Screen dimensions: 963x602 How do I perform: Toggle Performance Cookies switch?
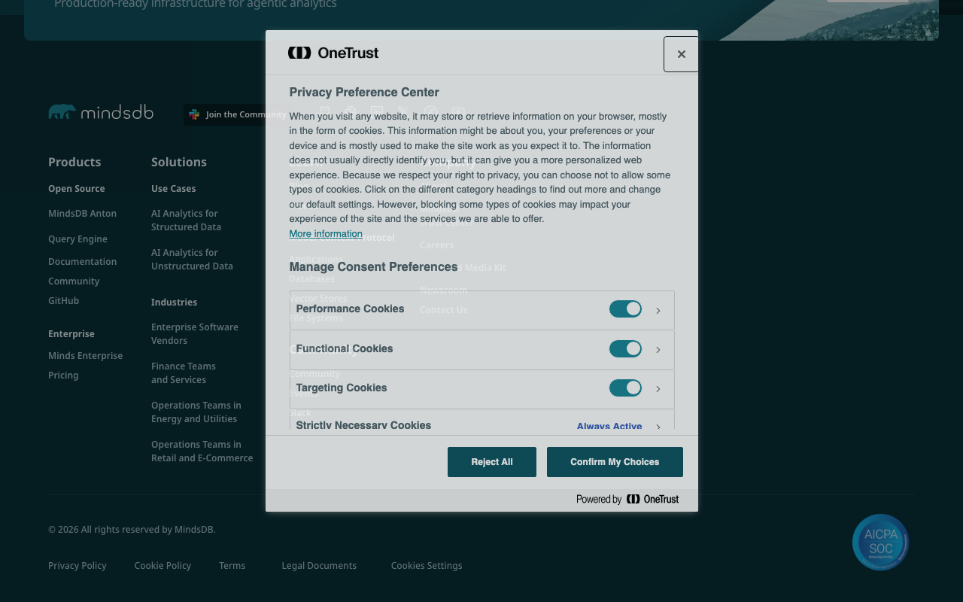(625, 309)
